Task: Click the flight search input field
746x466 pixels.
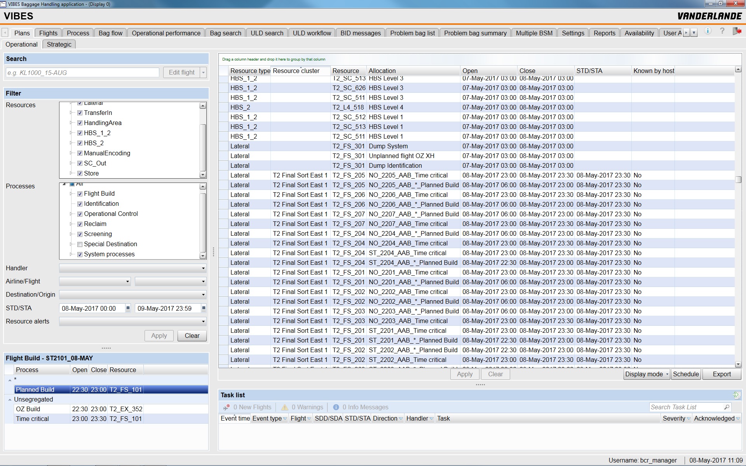Action: pyautogui.click(x=82, y=73)
